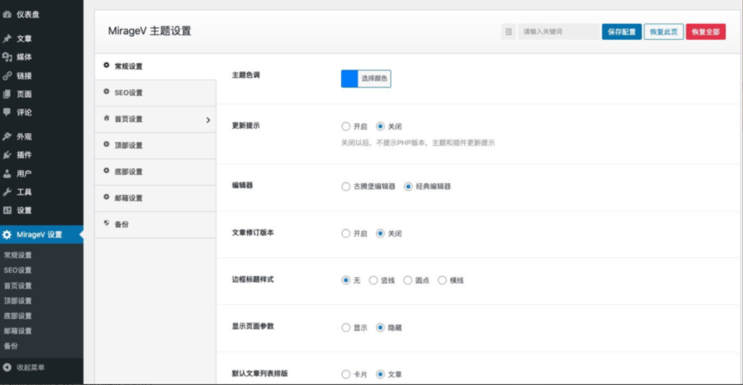Enable 更新提示 with the 开启 radio
The height and width of the screenshot is (385, 743).
346,126
